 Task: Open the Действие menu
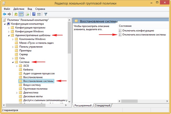(20, 9)
